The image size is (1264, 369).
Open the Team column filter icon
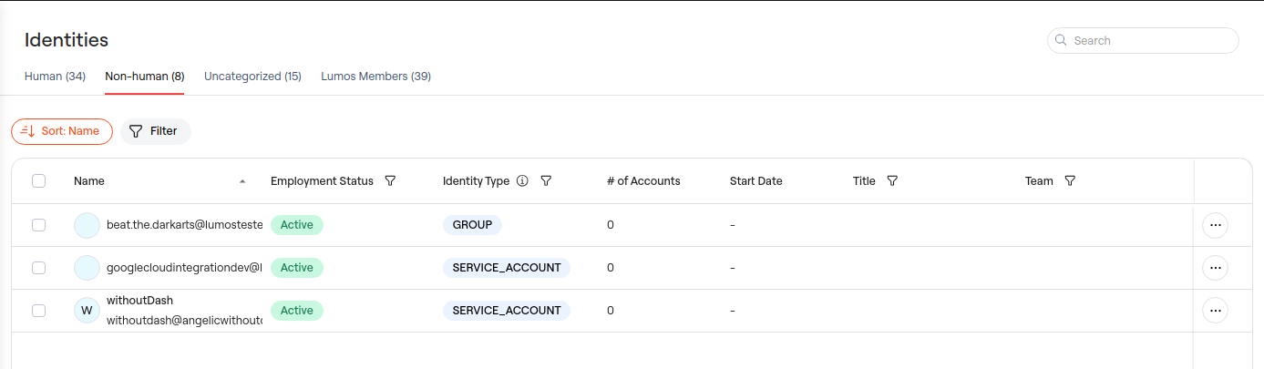pyautogui.click(x=1070, y=181)
